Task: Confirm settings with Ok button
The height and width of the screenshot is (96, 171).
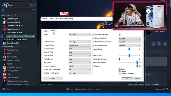Action: tap(126, 79)
